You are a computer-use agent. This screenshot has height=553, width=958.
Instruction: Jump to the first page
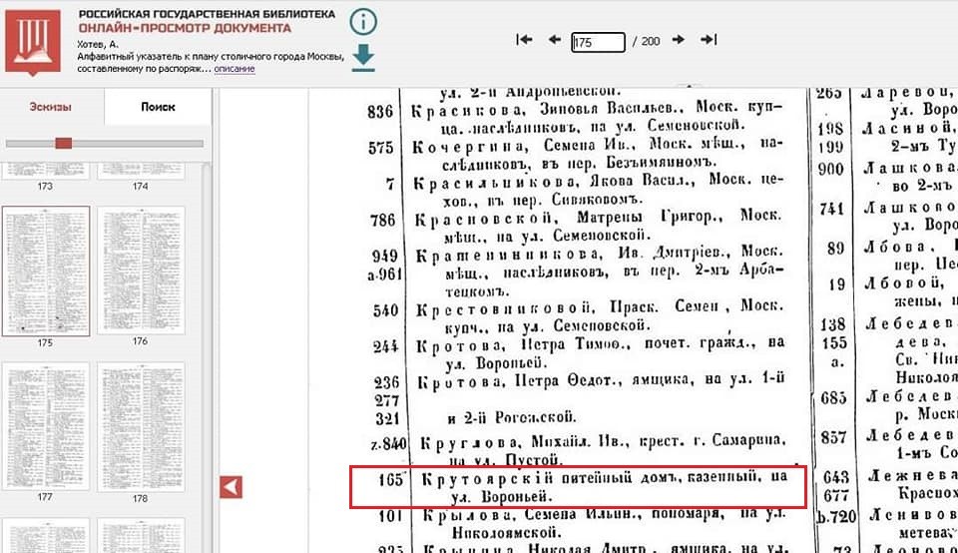pos(524,40)
